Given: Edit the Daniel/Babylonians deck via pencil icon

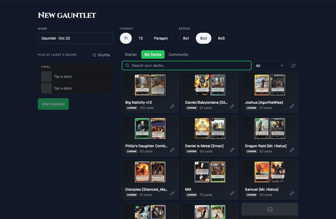Looking at the screenshot, I should point(232,106).
